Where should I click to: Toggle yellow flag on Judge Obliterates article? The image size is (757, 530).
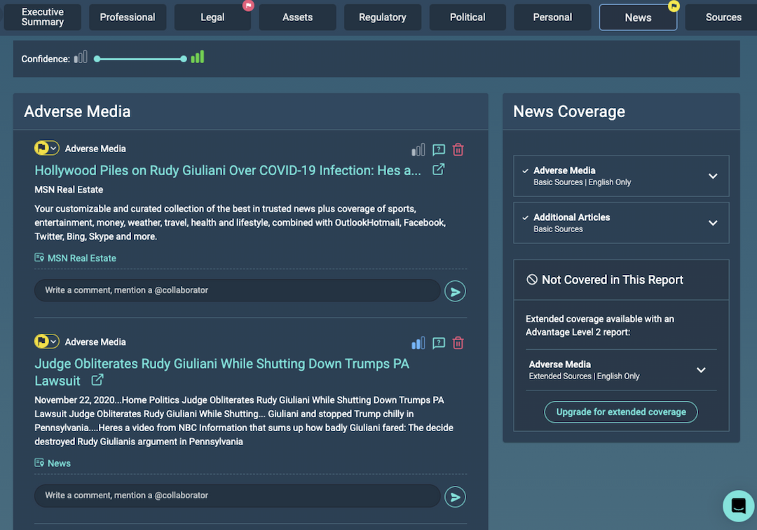coord(43,341)
